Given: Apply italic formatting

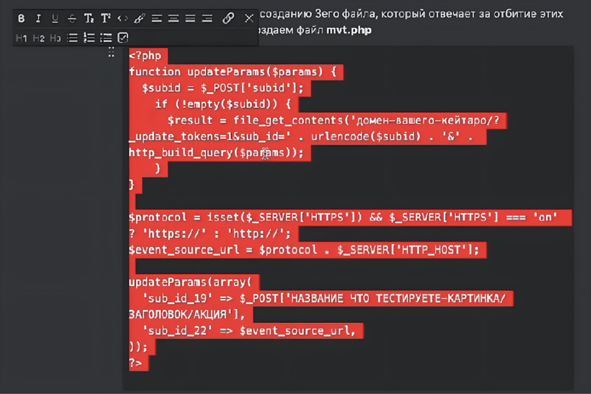Looking at the screenshot, I should click(x=38, y=18).
